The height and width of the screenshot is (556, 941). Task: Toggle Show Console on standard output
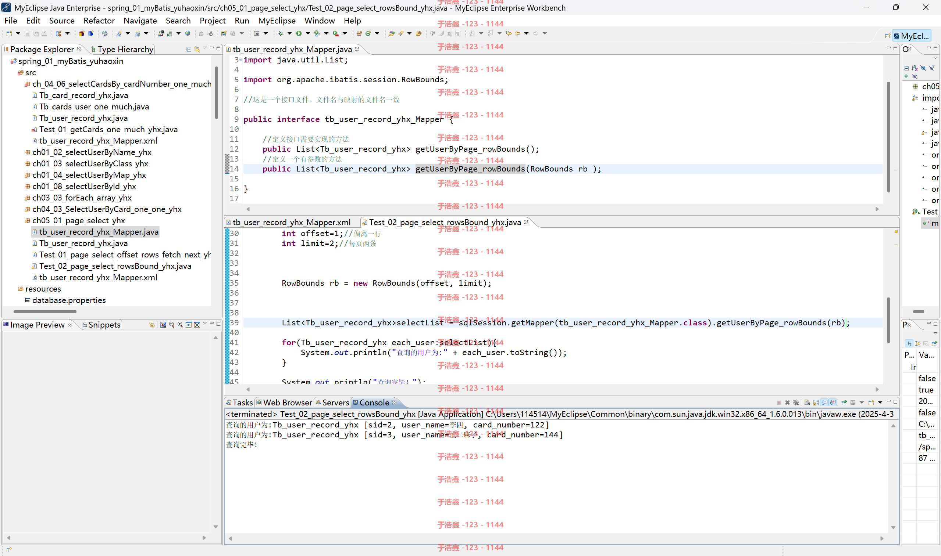click(x=824, y=403)
